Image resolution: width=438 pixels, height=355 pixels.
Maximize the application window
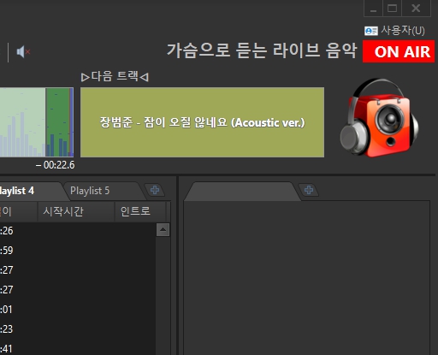(392, 9)
